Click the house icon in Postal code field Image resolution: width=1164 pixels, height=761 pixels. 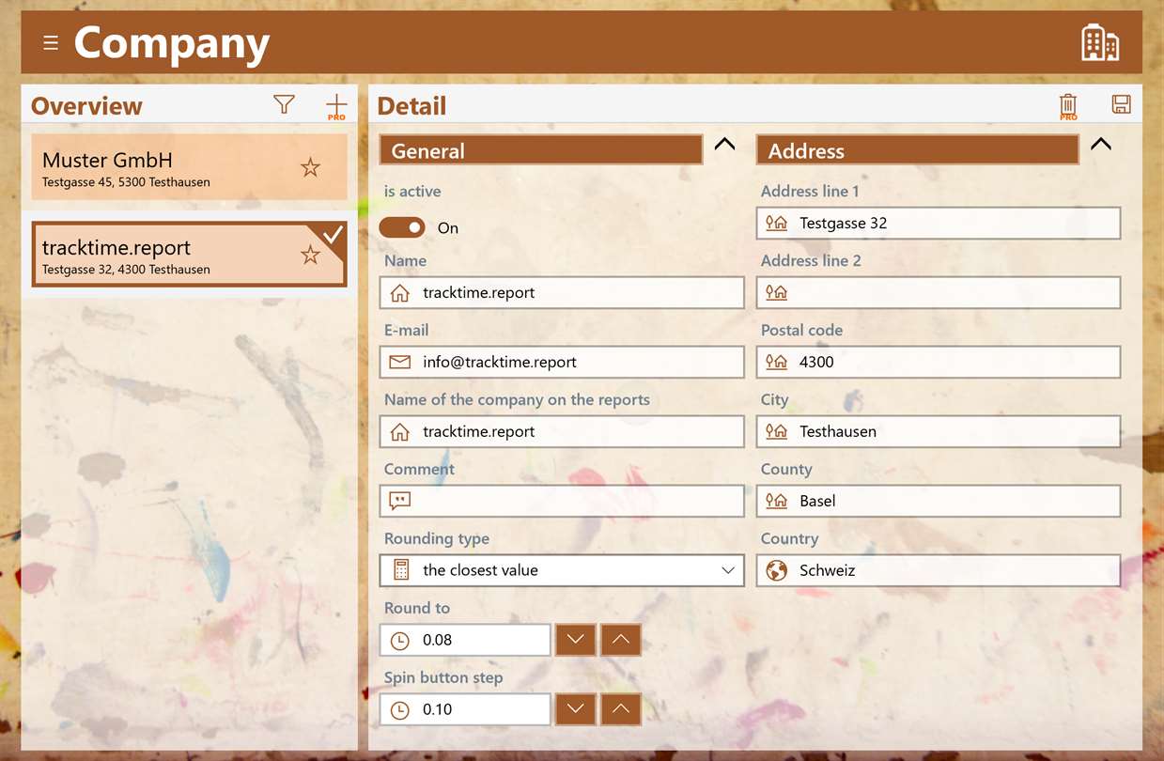(776, 362)
